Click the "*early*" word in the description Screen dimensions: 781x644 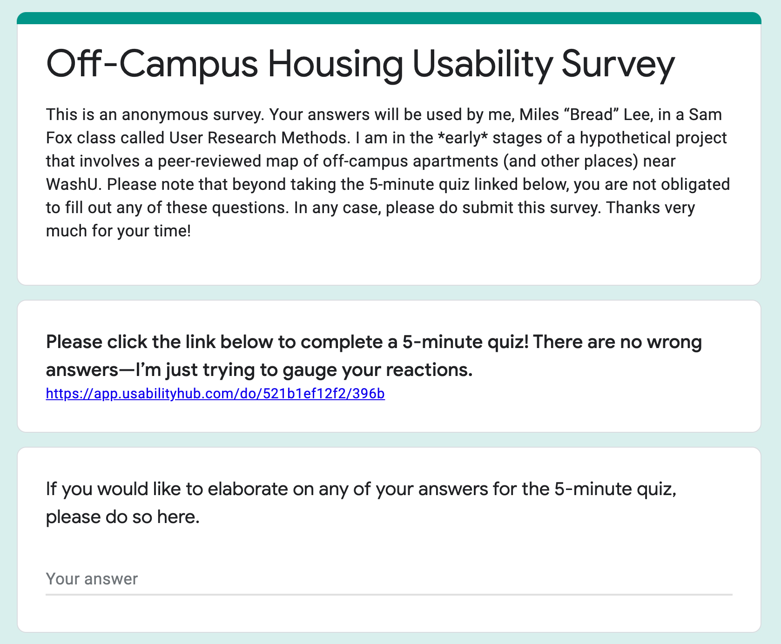(466, 138)
